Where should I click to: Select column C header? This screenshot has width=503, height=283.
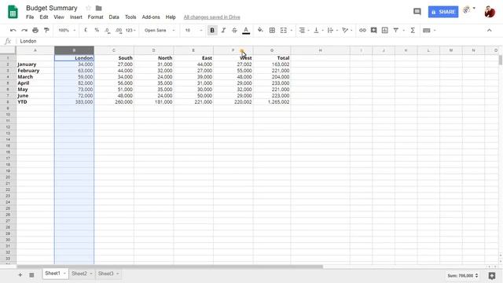114,50
